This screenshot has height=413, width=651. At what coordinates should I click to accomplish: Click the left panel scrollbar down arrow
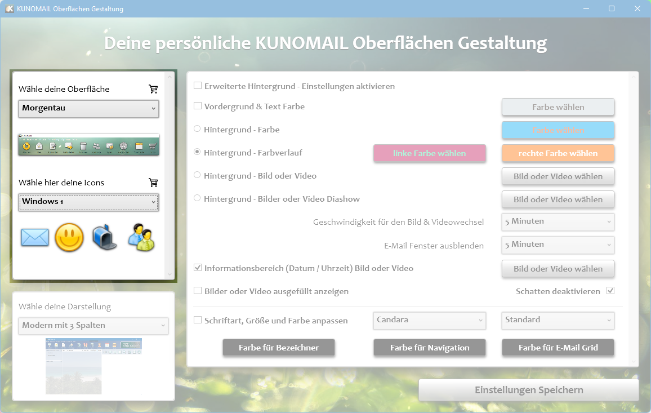pos(170,274)
